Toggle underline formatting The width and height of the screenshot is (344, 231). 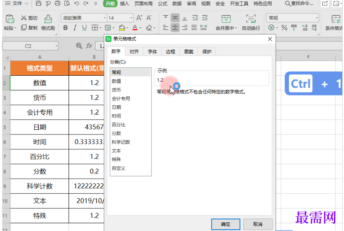point(85,28)
